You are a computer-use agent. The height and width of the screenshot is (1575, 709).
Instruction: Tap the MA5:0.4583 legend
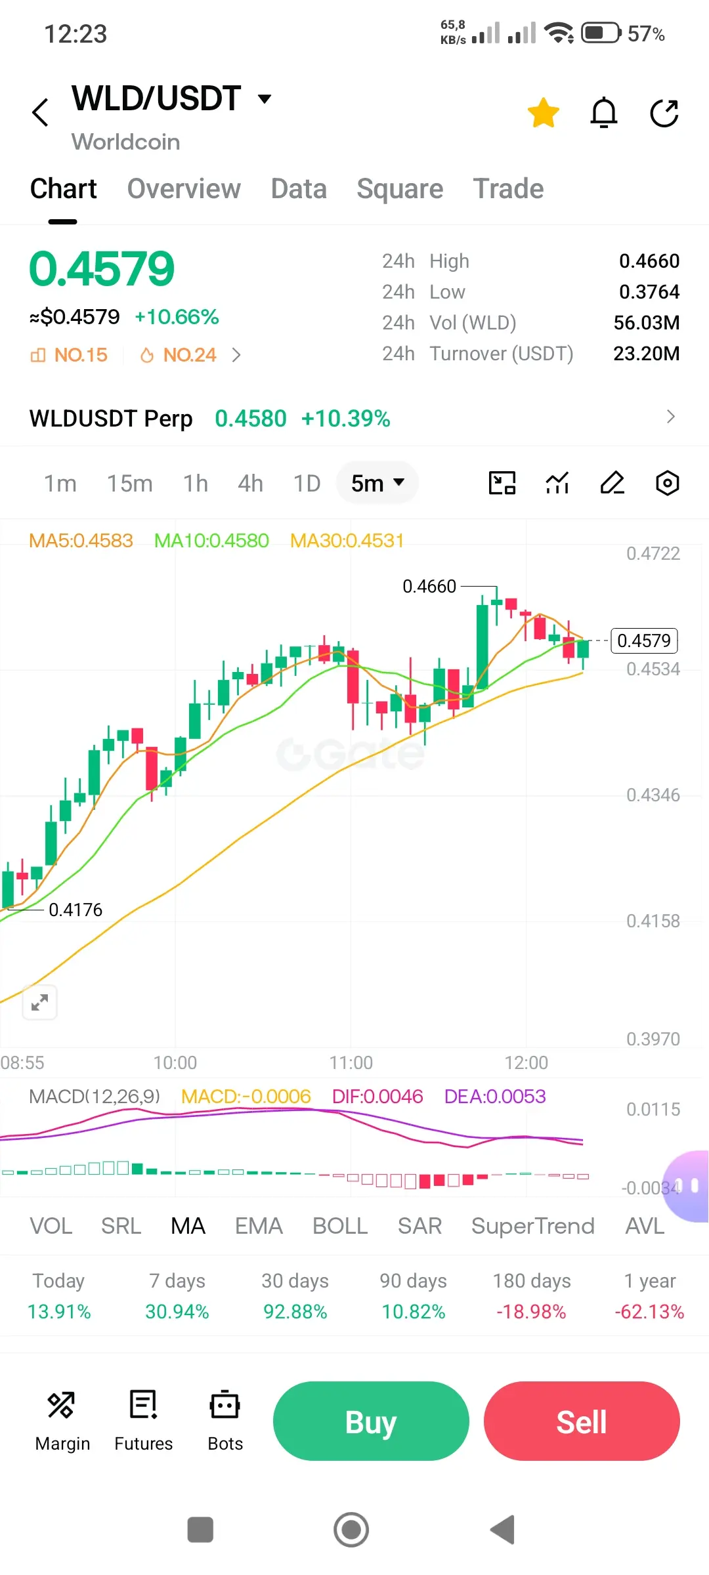click(81, 541)
